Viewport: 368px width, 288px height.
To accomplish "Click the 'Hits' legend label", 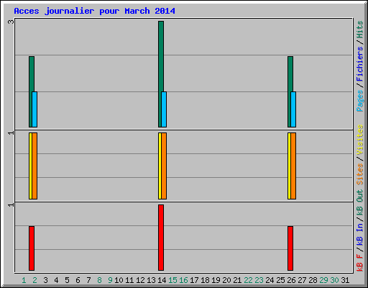I will click(360, 30).
